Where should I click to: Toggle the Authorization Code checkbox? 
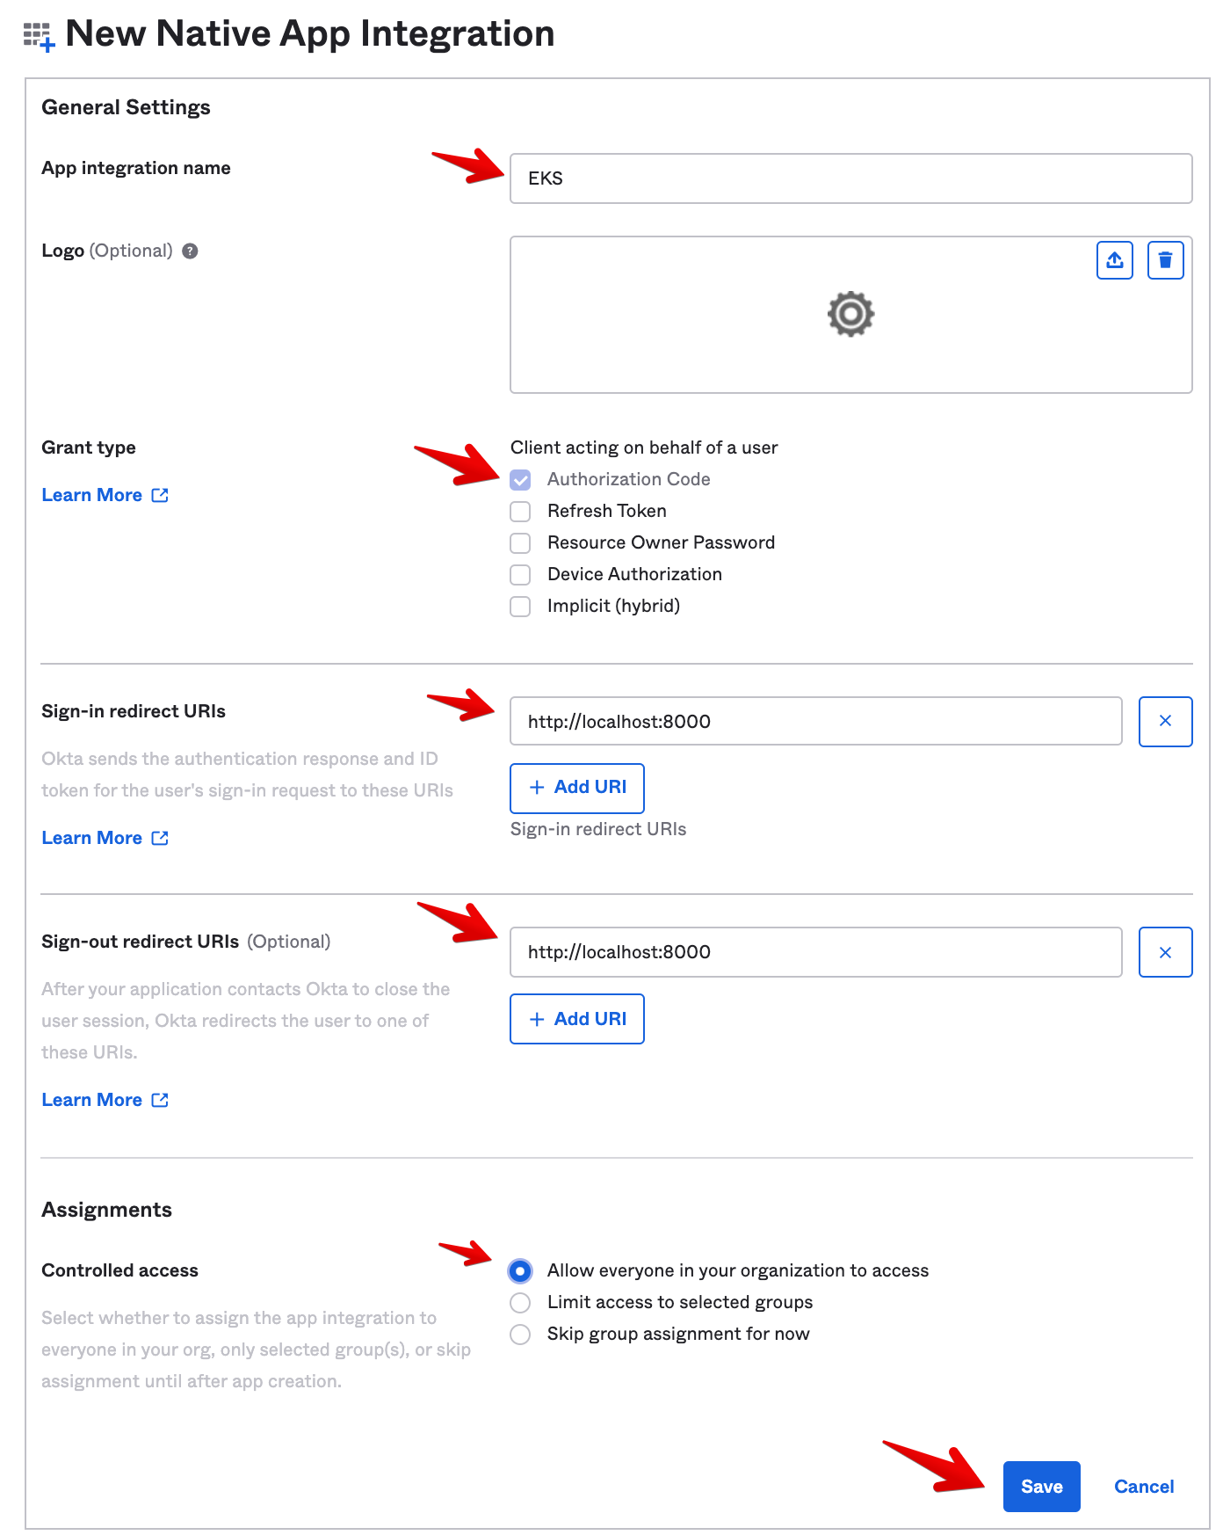coord(521,480)
